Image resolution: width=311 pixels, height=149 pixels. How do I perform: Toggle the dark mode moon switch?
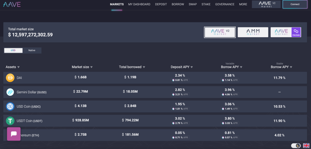pyautogui.click(x=296, y=146)
